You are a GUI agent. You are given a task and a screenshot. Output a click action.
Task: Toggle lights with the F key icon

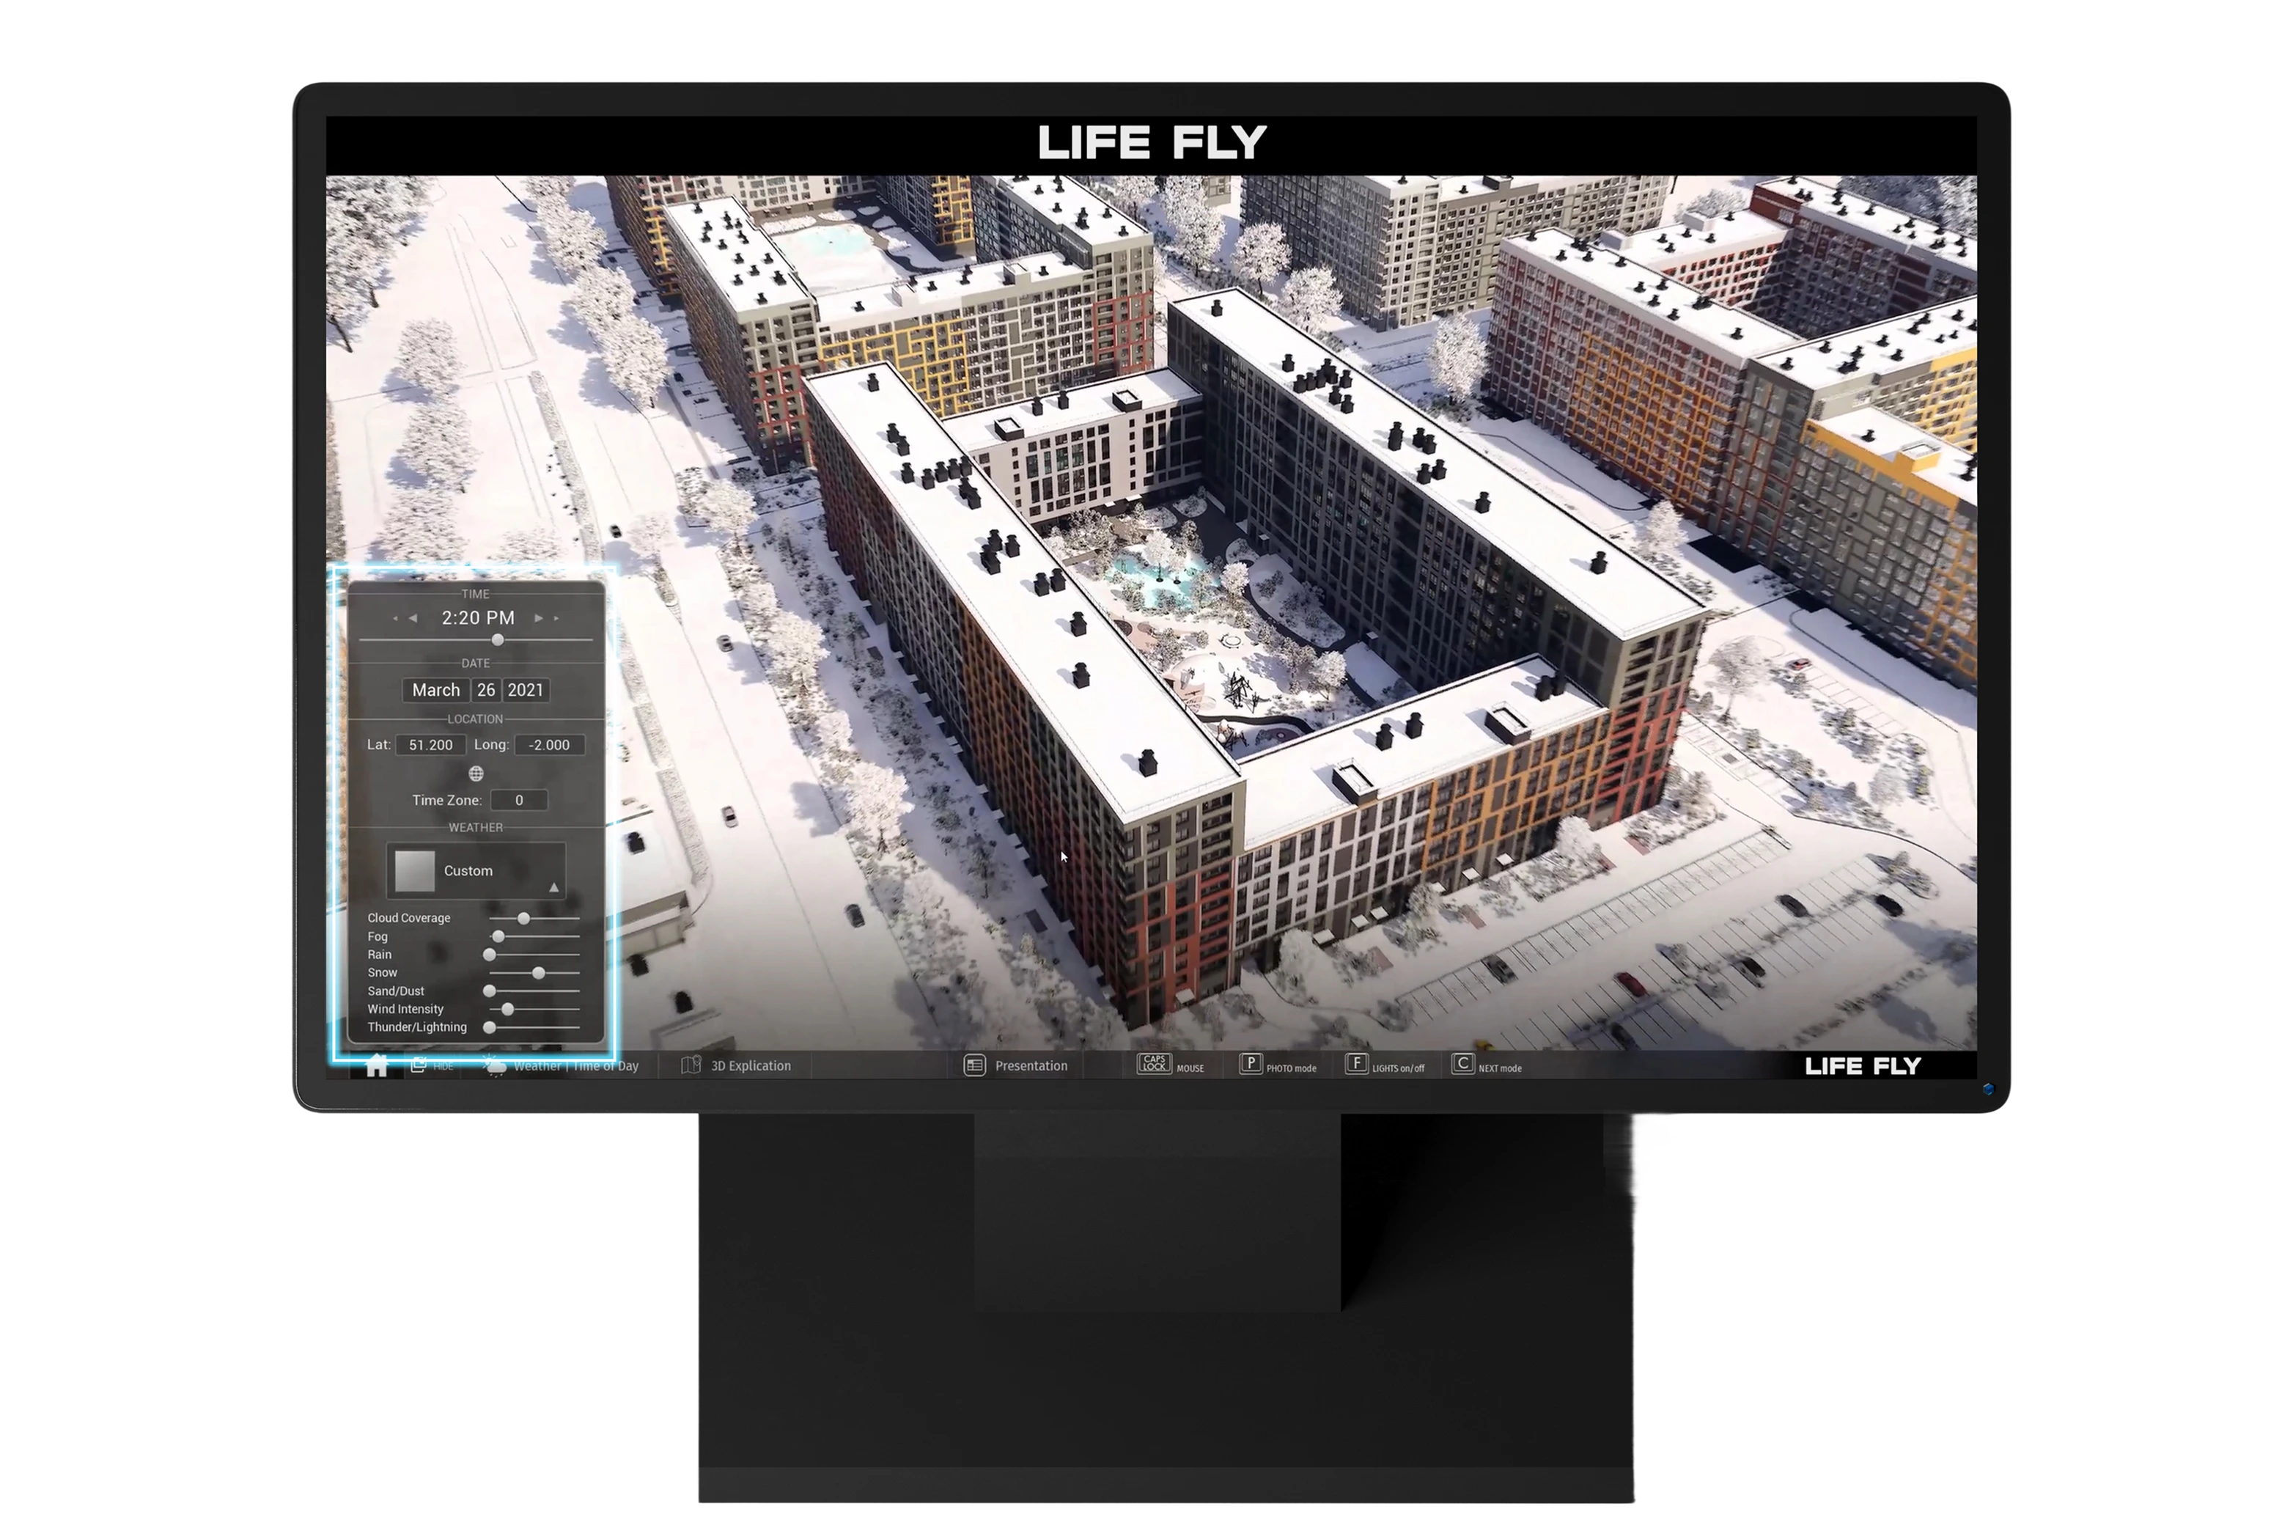point(1356,1064)
